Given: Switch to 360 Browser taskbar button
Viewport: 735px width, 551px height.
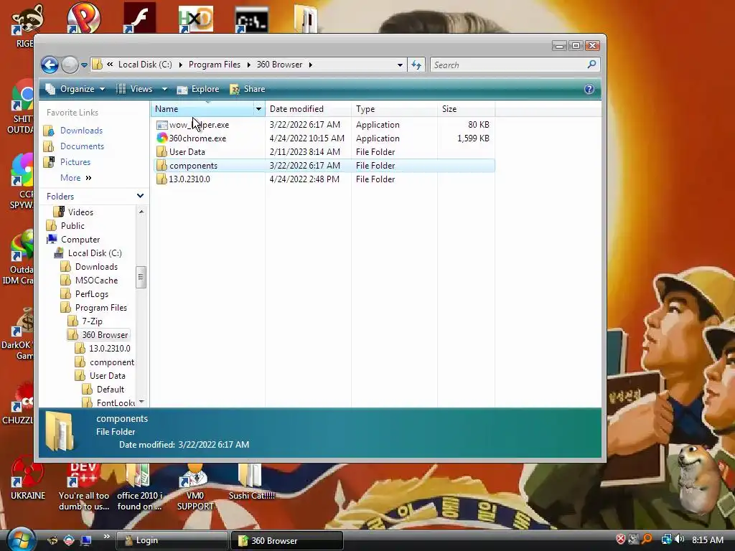Looking at the screenshot, I should 287,541.
